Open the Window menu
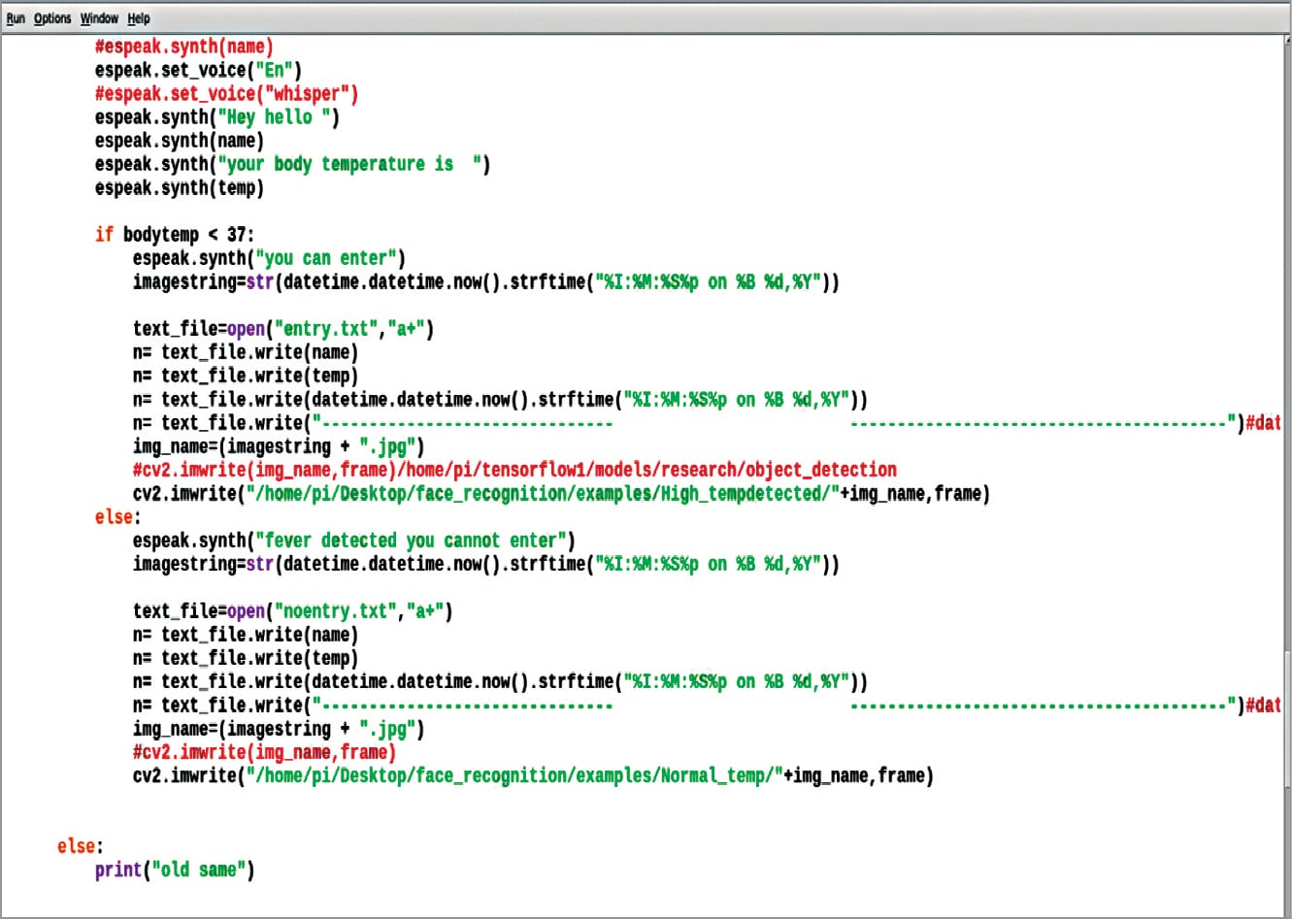The width and height of the screenshot is (1292, 919). pos(99,18)
